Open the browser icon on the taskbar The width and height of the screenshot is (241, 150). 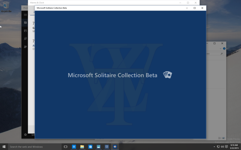[74, 147]
